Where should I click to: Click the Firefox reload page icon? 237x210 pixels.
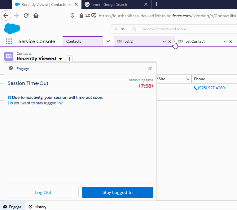tap(26, 15)
